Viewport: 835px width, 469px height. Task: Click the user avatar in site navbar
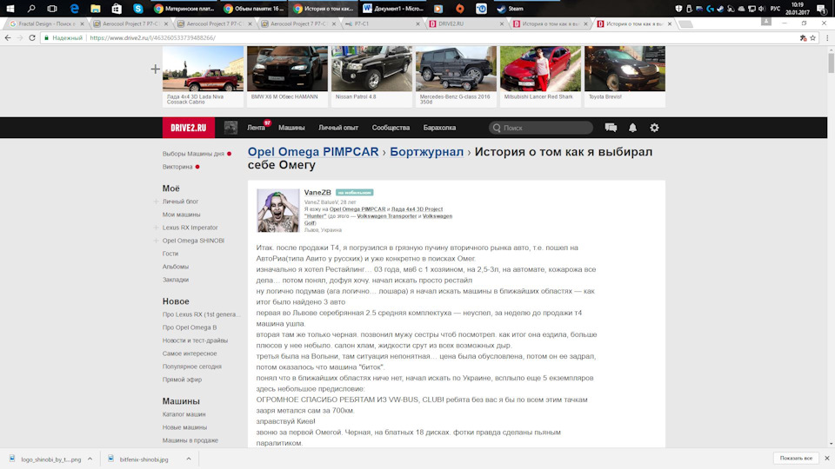[230, 128]
